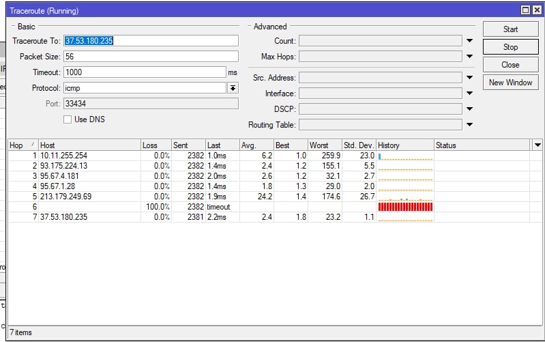This screenshot has height=342, width=545.
Task: Sort by the Host column header
Action: pos(89,145)
